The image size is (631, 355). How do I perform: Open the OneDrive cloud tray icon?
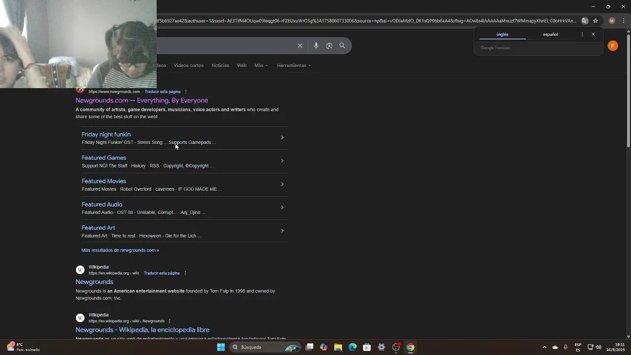point(555,347)
